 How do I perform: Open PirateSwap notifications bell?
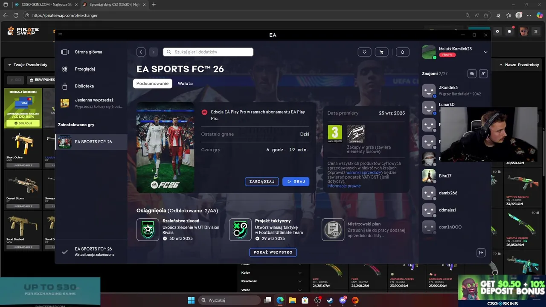click(x=509, y=31)
